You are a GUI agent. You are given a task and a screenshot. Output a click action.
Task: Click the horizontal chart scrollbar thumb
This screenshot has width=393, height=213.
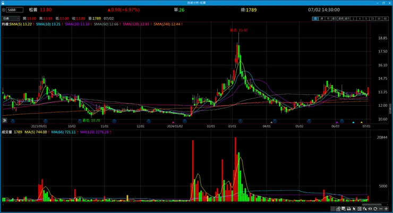[x=372, y=205]
